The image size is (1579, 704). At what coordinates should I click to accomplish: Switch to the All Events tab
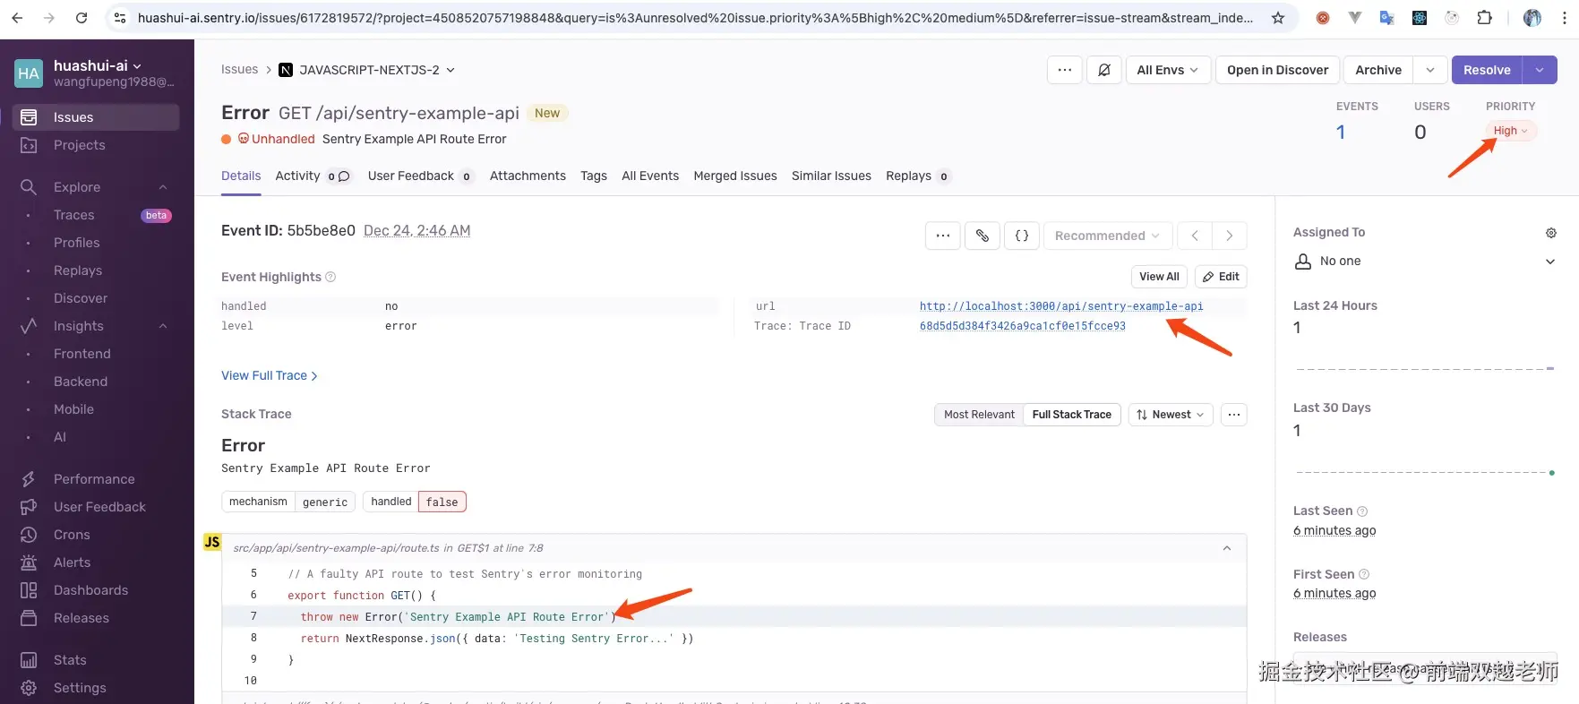click(650, 176)
